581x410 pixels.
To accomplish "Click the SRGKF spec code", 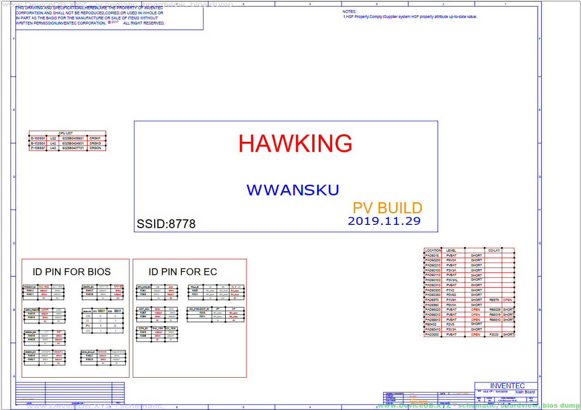I will (95, 138).
